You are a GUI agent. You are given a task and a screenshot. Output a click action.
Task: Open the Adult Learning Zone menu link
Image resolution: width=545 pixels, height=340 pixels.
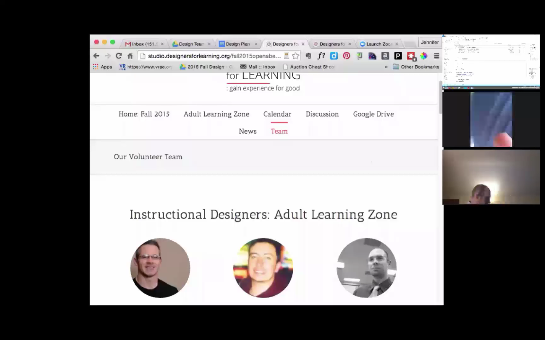(216, 114)
